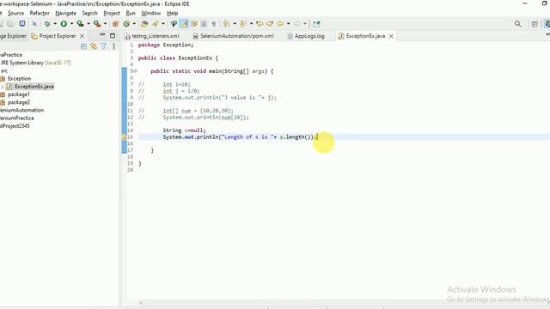Viewport: 550px width, 309px height.
Task: Collapse All in Project Explorer toolbar
Action: [x=84, y=46]
